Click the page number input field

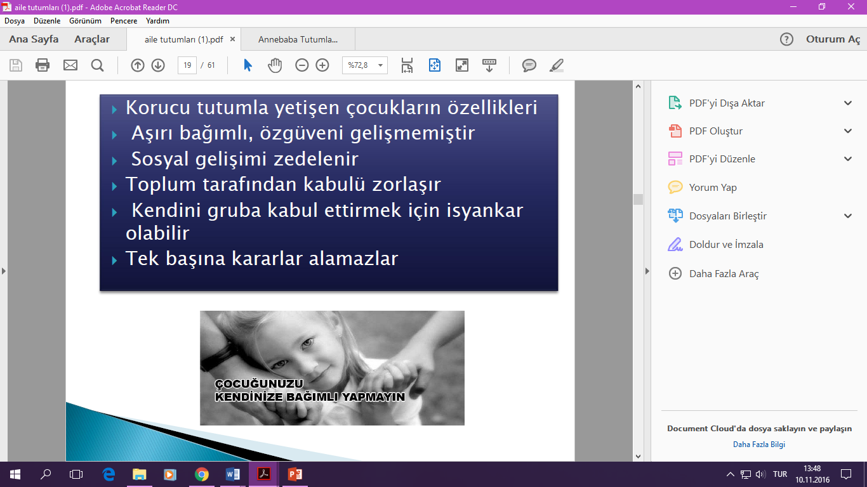coord(187,65)
